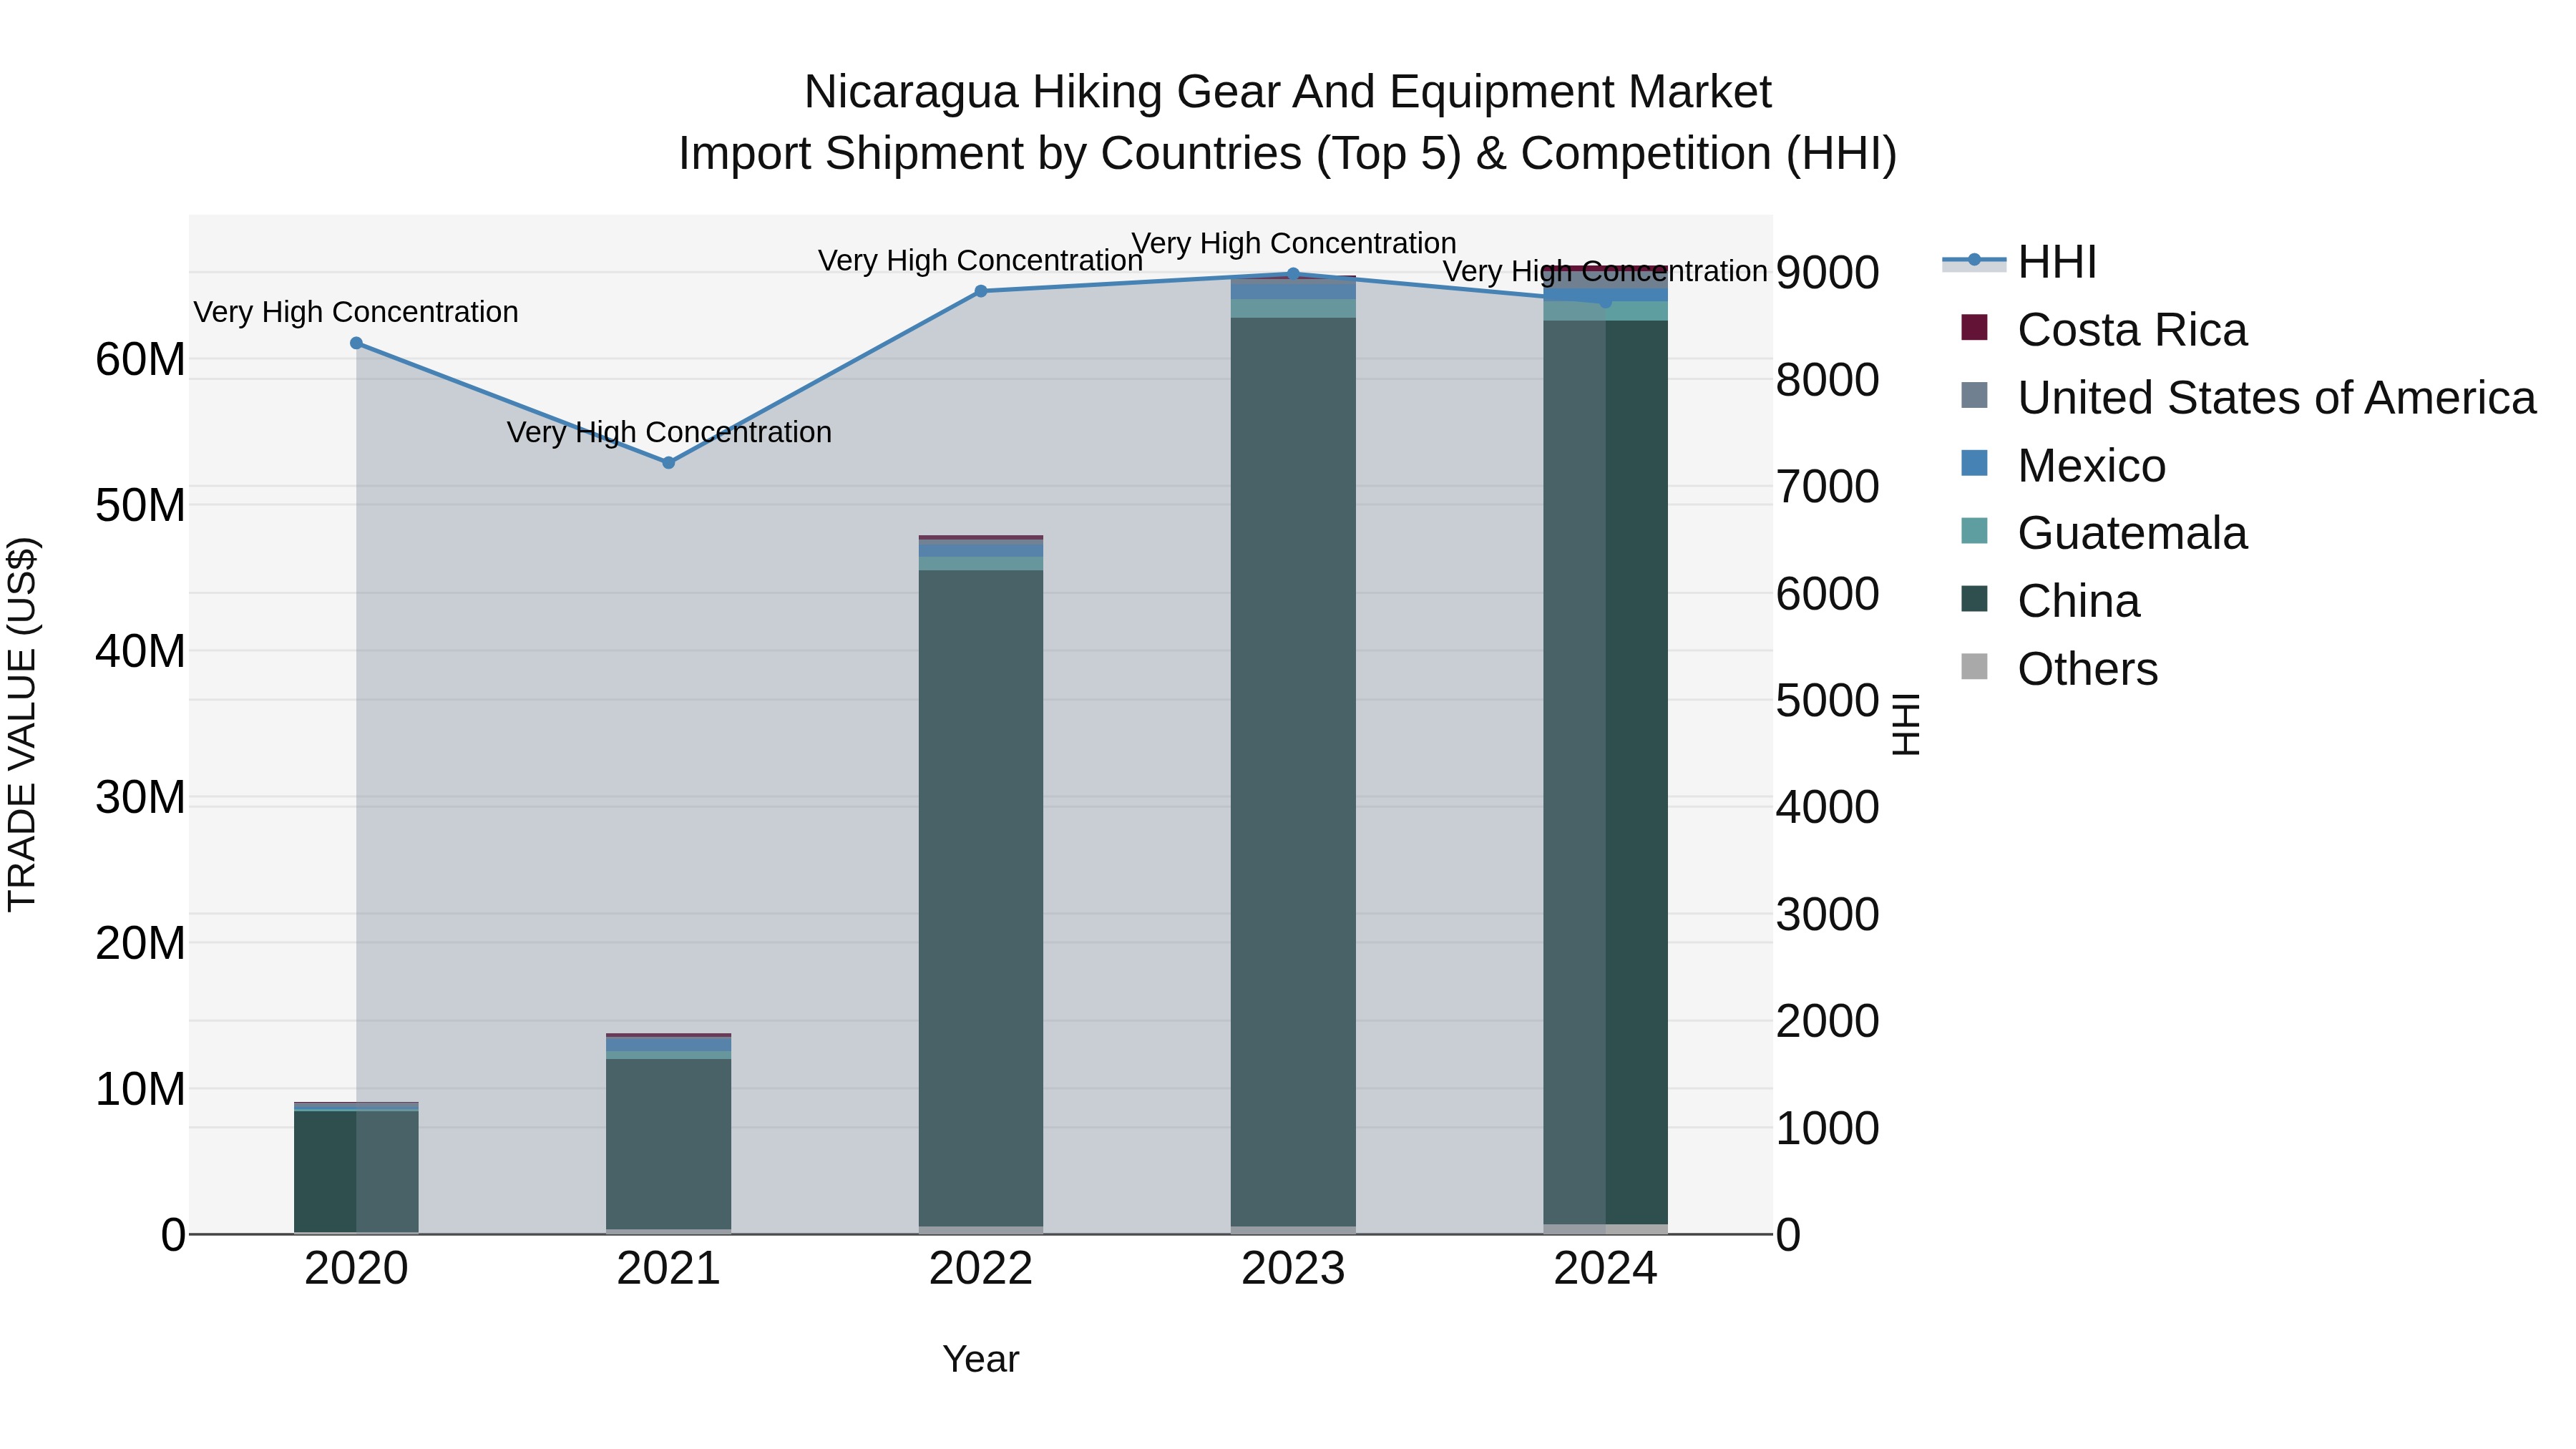Click the 2022 Very High Concentration annotation
This screenshot has width=2576, height=1449.
point(981,260)
